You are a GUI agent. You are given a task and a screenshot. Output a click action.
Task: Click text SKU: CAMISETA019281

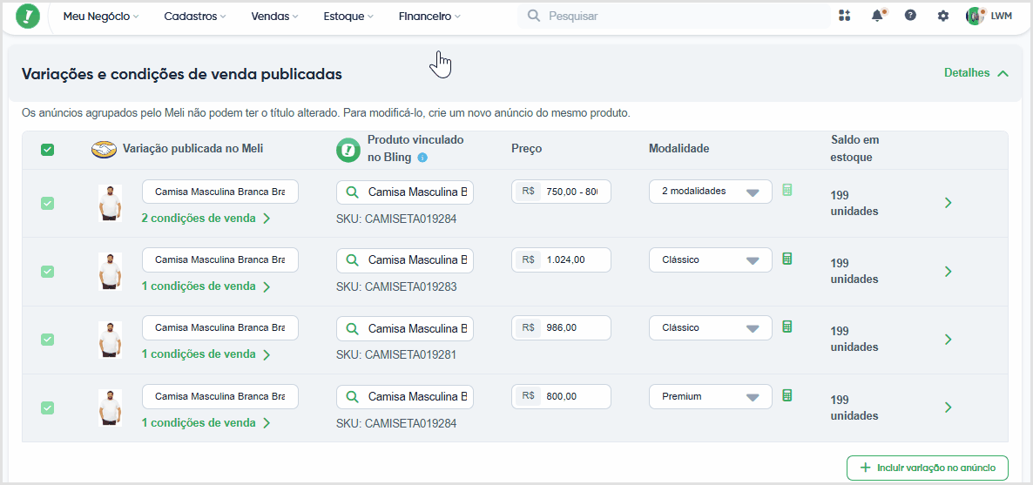tap(396, 354)
